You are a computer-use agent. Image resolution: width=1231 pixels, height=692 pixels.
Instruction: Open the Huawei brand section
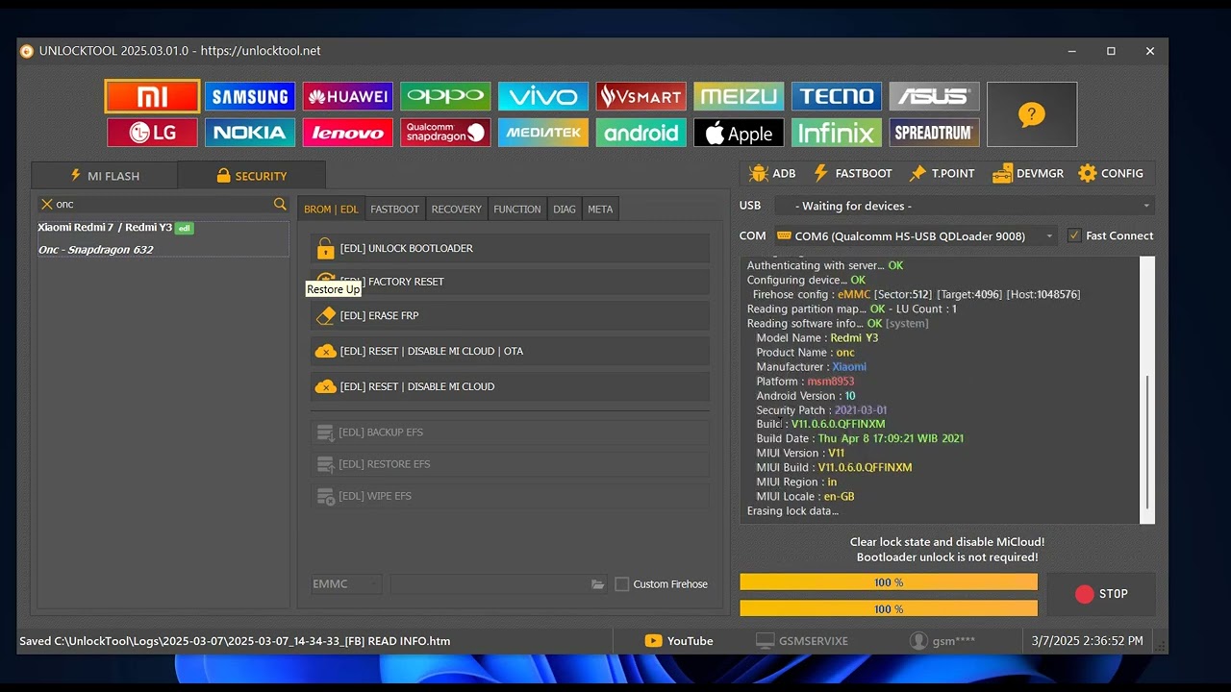[348, 96]
